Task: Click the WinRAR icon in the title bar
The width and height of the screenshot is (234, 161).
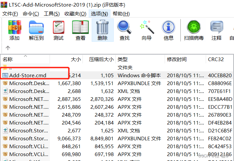Action: point(4,5)
